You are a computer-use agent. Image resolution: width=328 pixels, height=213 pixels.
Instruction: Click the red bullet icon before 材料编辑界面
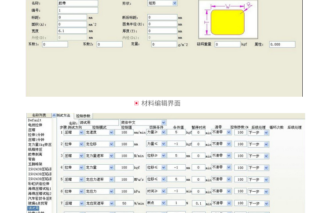(x=136, y=103)
